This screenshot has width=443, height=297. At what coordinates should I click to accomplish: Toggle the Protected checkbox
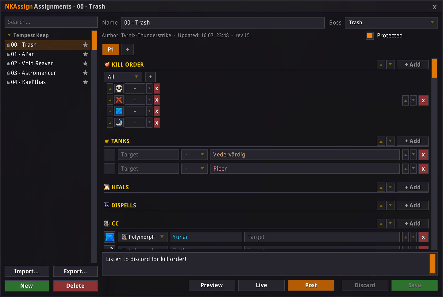(x=370, y=36)
